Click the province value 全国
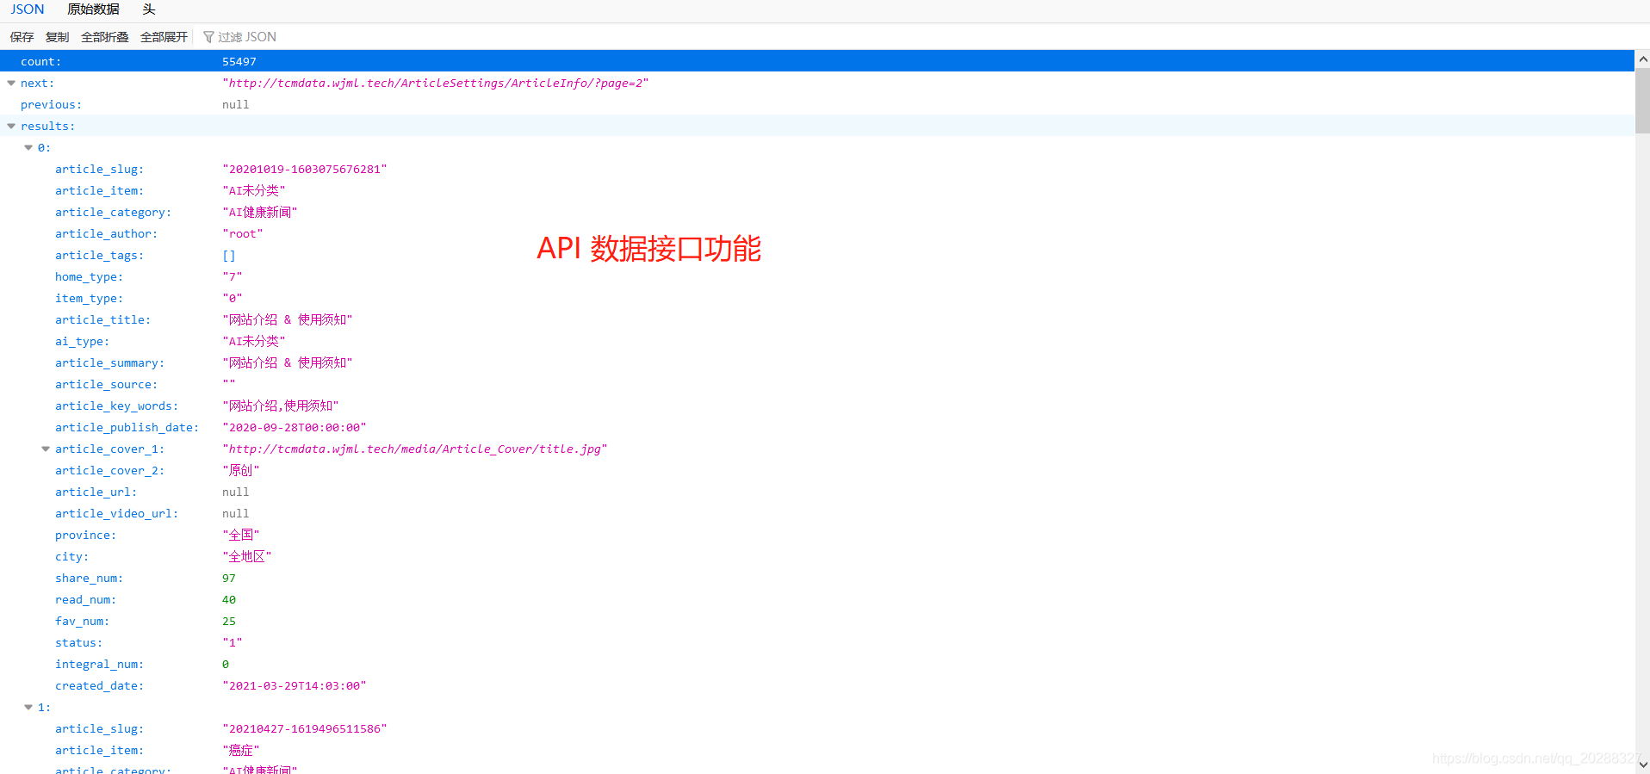1650x774 pixels. pyautogui.click(x=240, y=536)
